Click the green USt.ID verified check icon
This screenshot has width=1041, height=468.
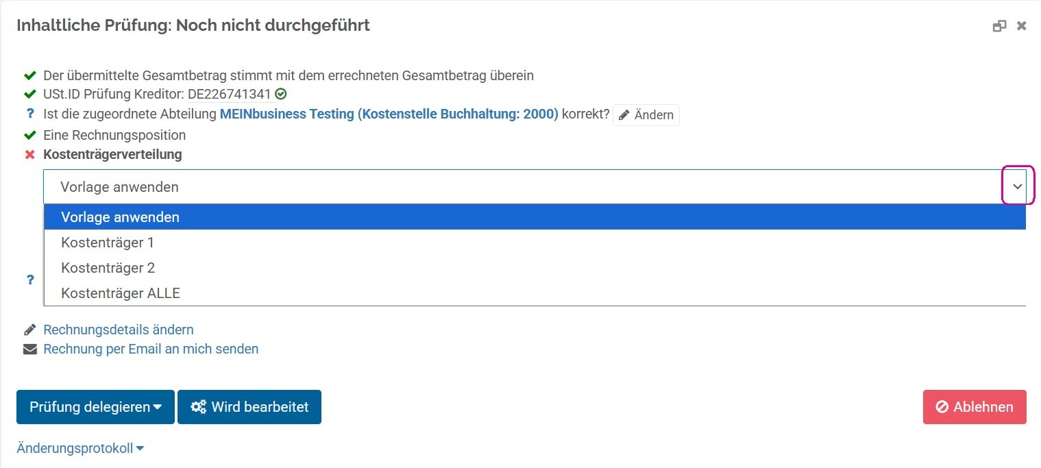pyautogui.click(x=281, y=95)
